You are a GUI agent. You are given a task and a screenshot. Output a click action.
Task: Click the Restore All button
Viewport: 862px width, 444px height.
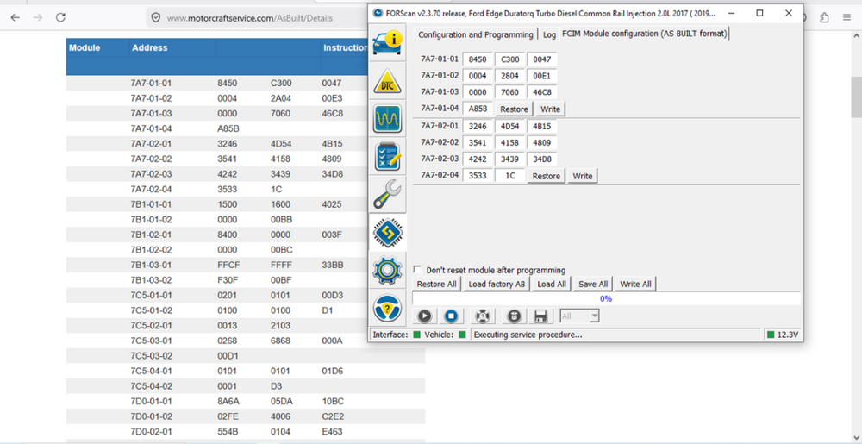[436, 285]
